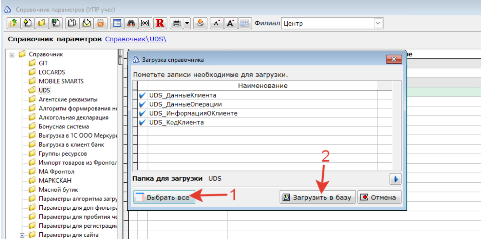The height and width of the screenshot is (250, 481).
Task: Select the Группы ресурсов folder
Action: click(63, 154)
